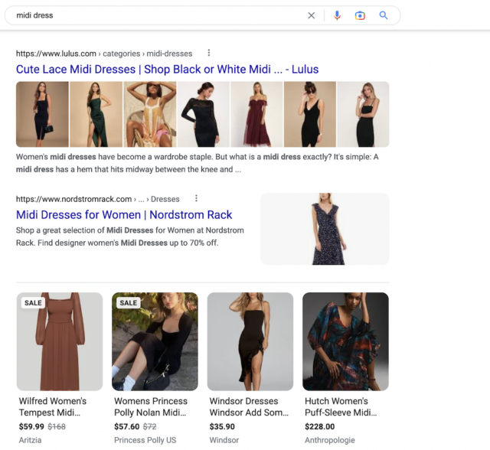Viewport: 490px width, 450px height.
Task: Open first Lulus thumbnail with black dress and handbag
Action: pyautogui.click(x=43, y=114)
